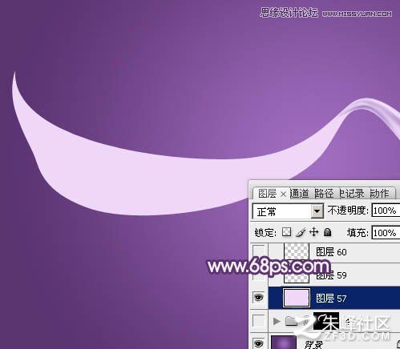The image size is (400, 349).
Task: Switch to the 通道 tab
Action: click(x=300, y=194)
